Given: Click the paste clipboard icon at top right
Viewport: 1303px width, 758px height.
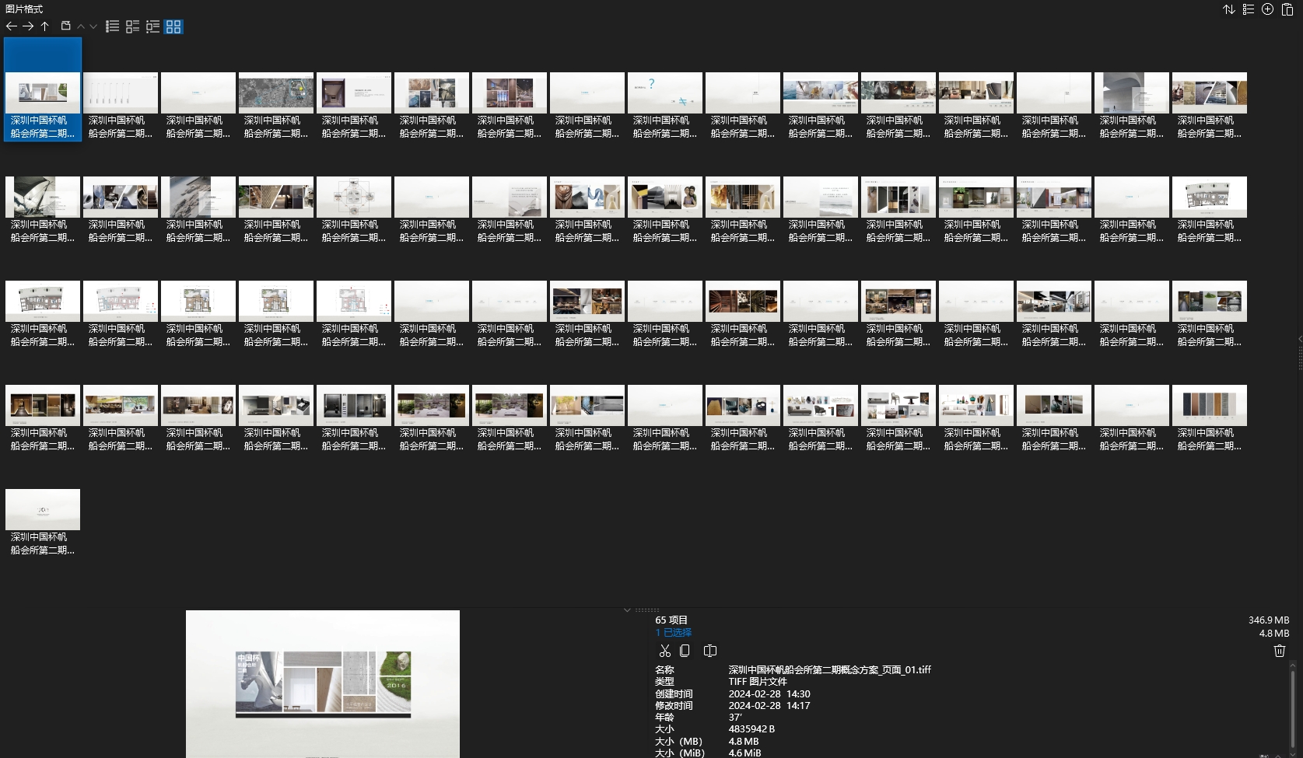Looking at the screenshot, I should pos(1287,9).
